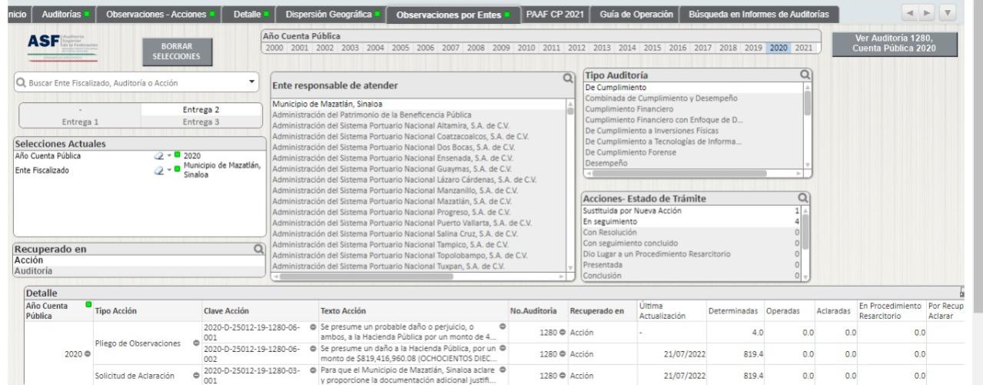
Task: Select Cumplimiento Financiero audit type
Action: (692, 109)
